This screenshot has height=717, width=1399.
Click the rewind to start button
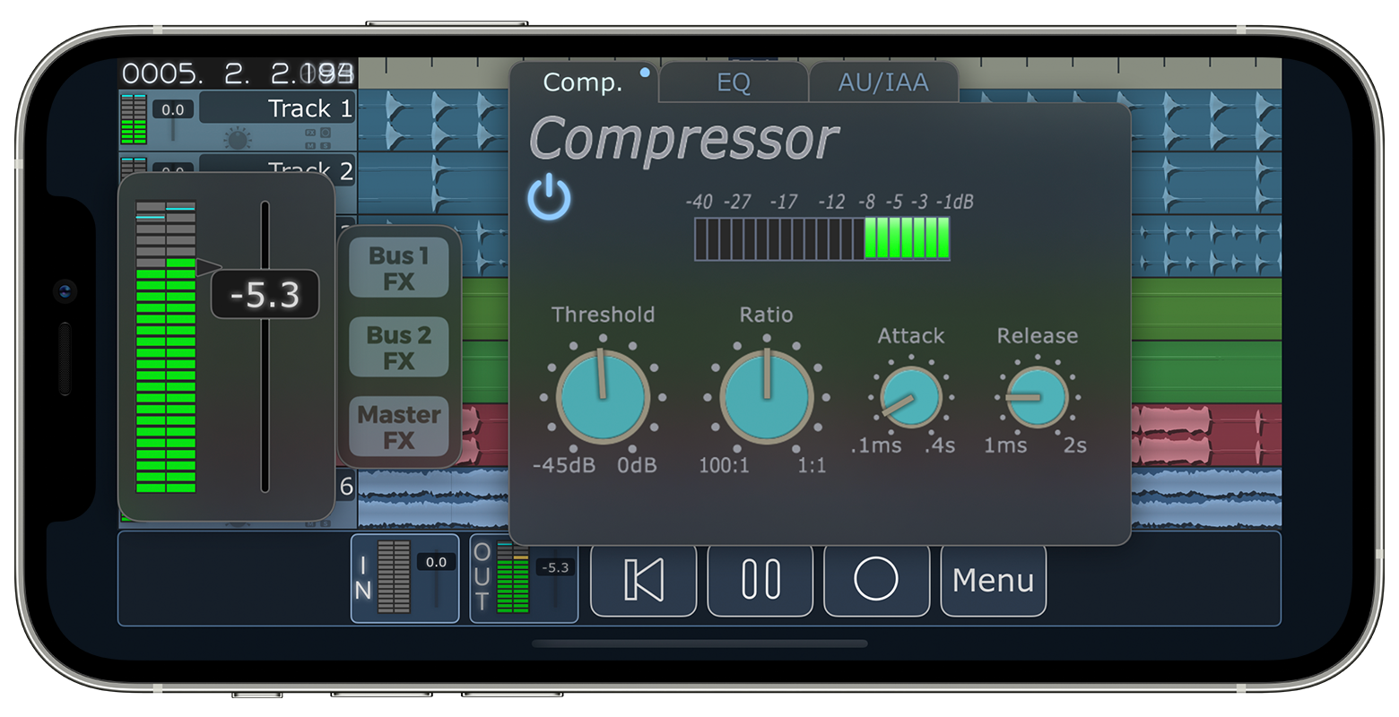tap(643, 580)
